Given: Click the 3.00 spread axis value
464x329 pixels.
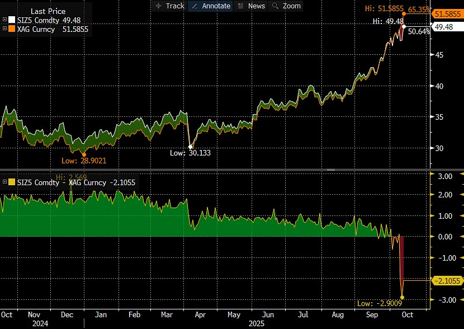Looking at the screenshot, I should pos(445,176).
